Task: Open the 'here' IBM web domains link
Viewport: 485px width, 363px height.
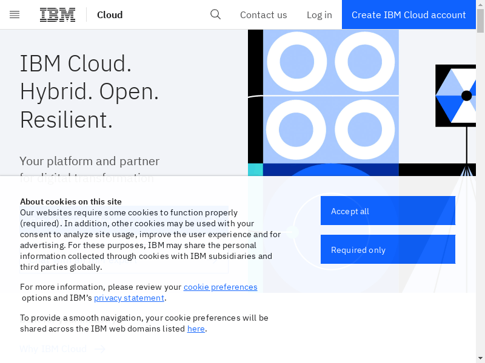Action: pos(196,329)
